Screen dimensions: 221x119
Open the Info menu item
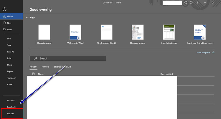point(9,39)
